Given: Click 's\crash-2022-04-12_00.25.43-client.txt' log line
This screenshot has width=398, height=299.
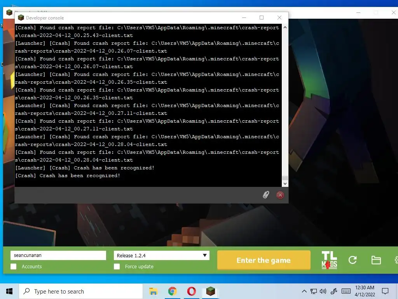Looking at the screenshot, I should pos(74,35).
